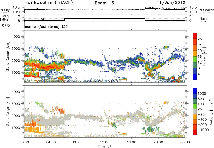This screenshot has height=148, width=214.
Task: Click the normal (fast stereo) 153 text
Action: 46,26
